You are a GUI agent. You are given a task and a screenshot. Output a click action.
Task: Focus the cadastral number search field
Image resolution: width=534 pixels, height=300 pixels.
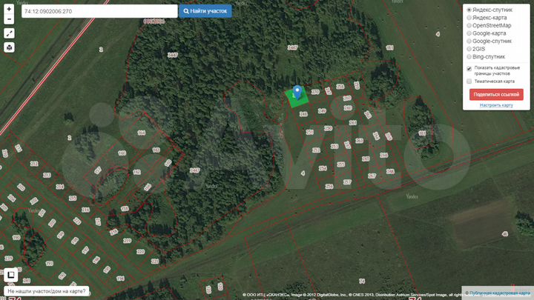click(99, 11)
